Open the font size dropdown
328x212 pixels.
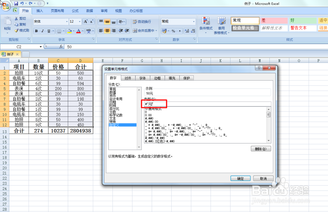pos(80,22)
